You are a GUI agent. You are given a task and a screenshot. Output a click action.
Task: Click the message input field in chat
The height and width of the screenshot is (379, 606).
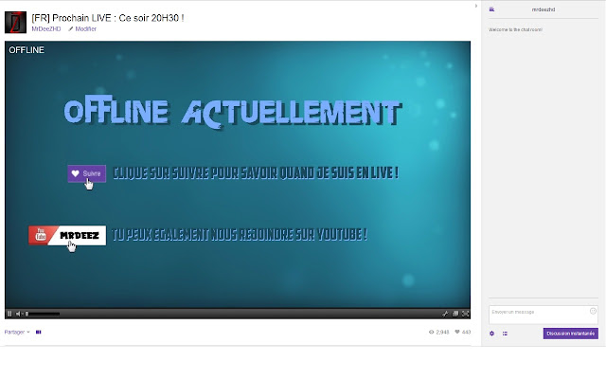543,315
